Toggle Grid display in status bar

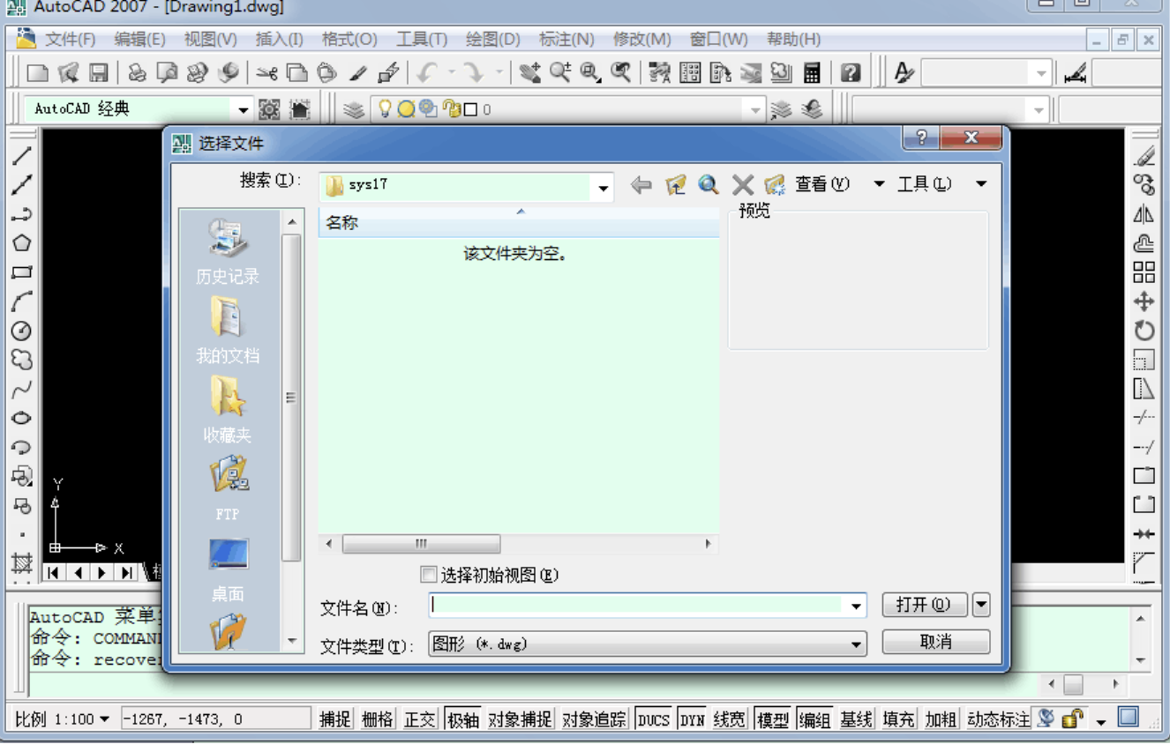pyautogui.click(x=378, y=719)
